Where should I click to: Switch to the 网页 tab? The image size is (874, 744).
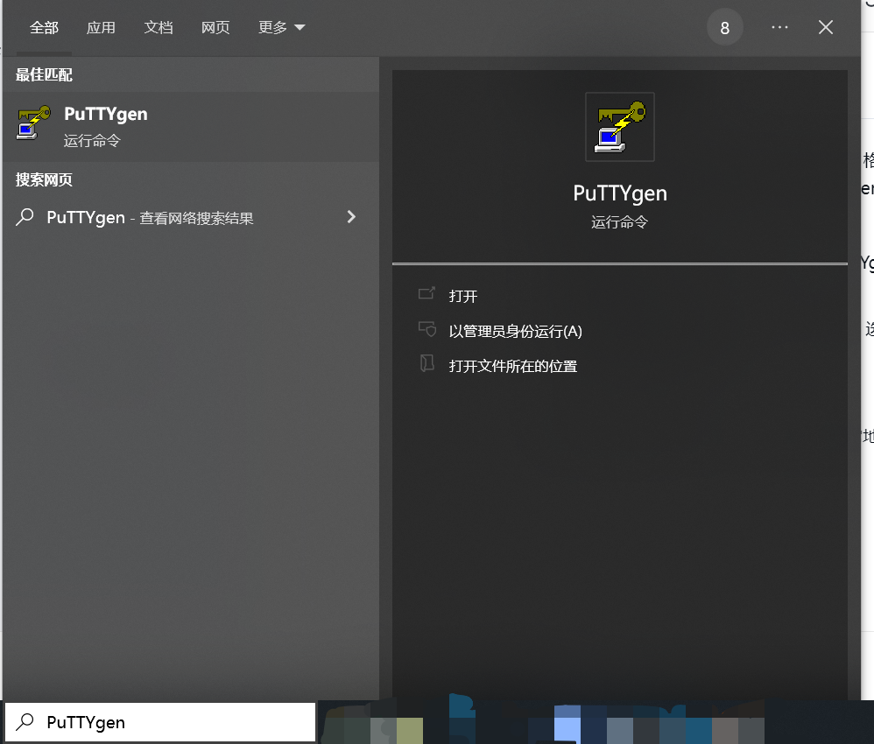(215, 27)
